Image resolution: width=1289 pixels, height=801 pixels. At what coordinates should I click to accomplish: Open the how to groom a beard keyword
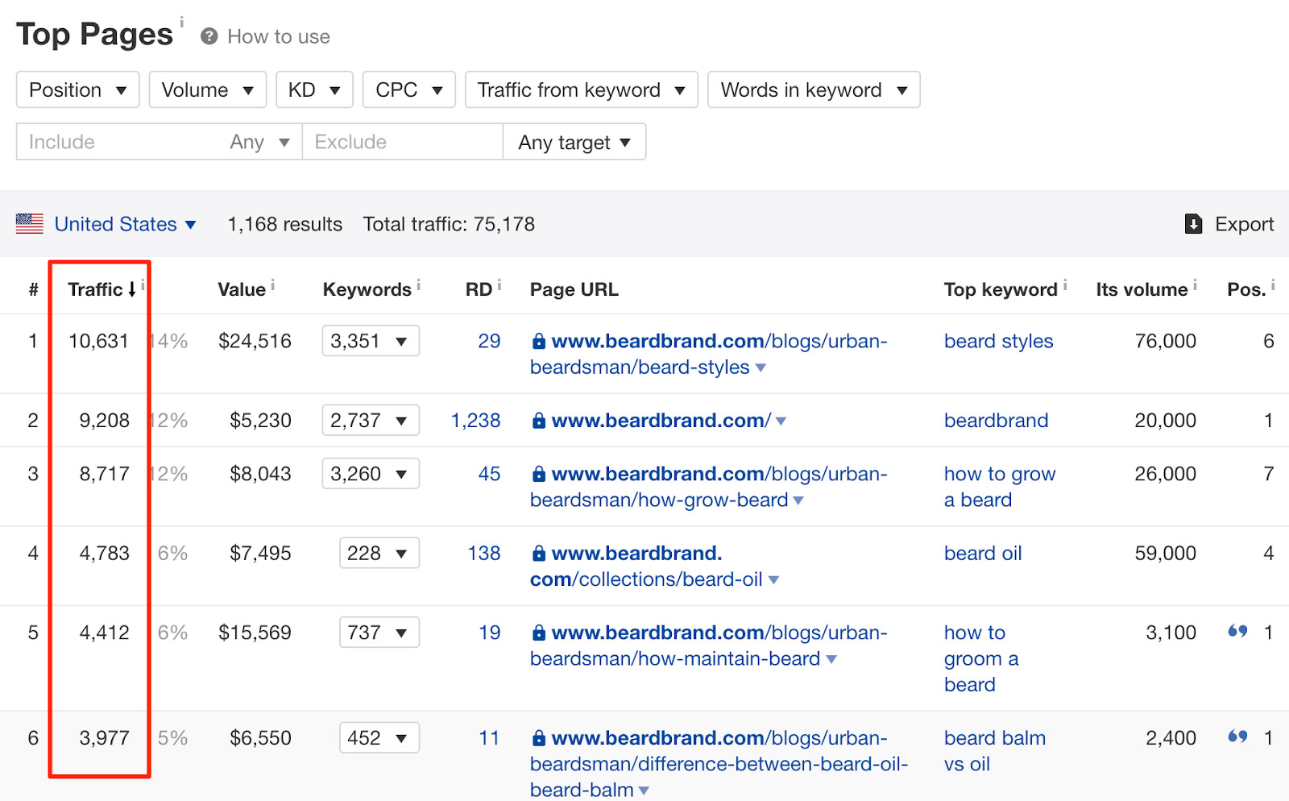[x=981, y=658]
